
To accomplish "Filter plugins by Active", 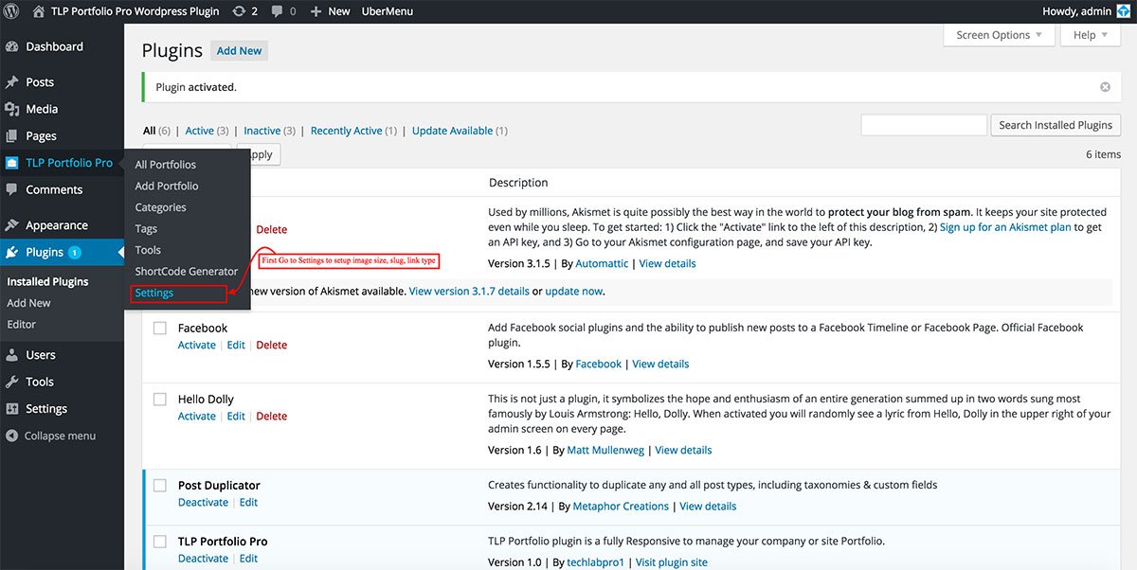I will click(200, 131).
